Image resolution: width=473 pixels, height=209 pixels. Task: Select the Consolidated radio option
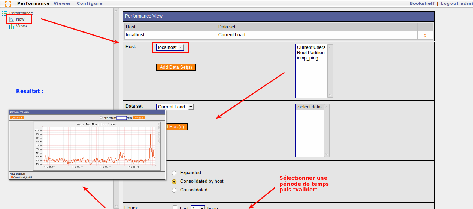(x=174, y=190)
